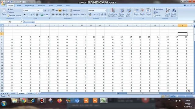The image size is (195, 109).
Task: Toggle Underline formatting
Action: (31, 15)
